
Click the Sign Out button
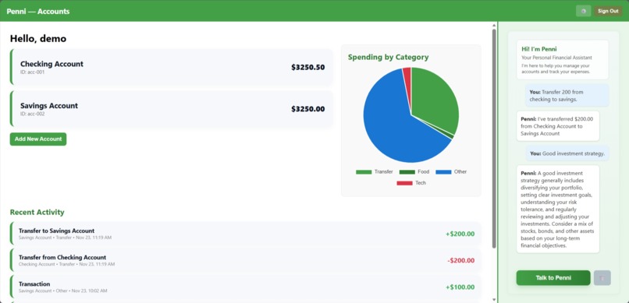[608, 11]
